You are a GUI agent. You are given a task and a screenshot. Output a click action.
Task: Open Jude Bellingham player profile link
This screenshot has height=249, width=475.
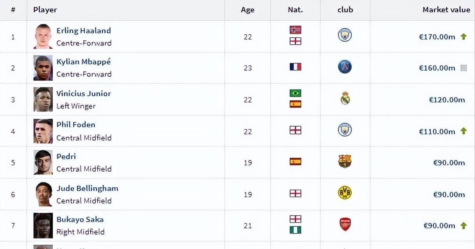pyautogui.click(x=87, y=188)
